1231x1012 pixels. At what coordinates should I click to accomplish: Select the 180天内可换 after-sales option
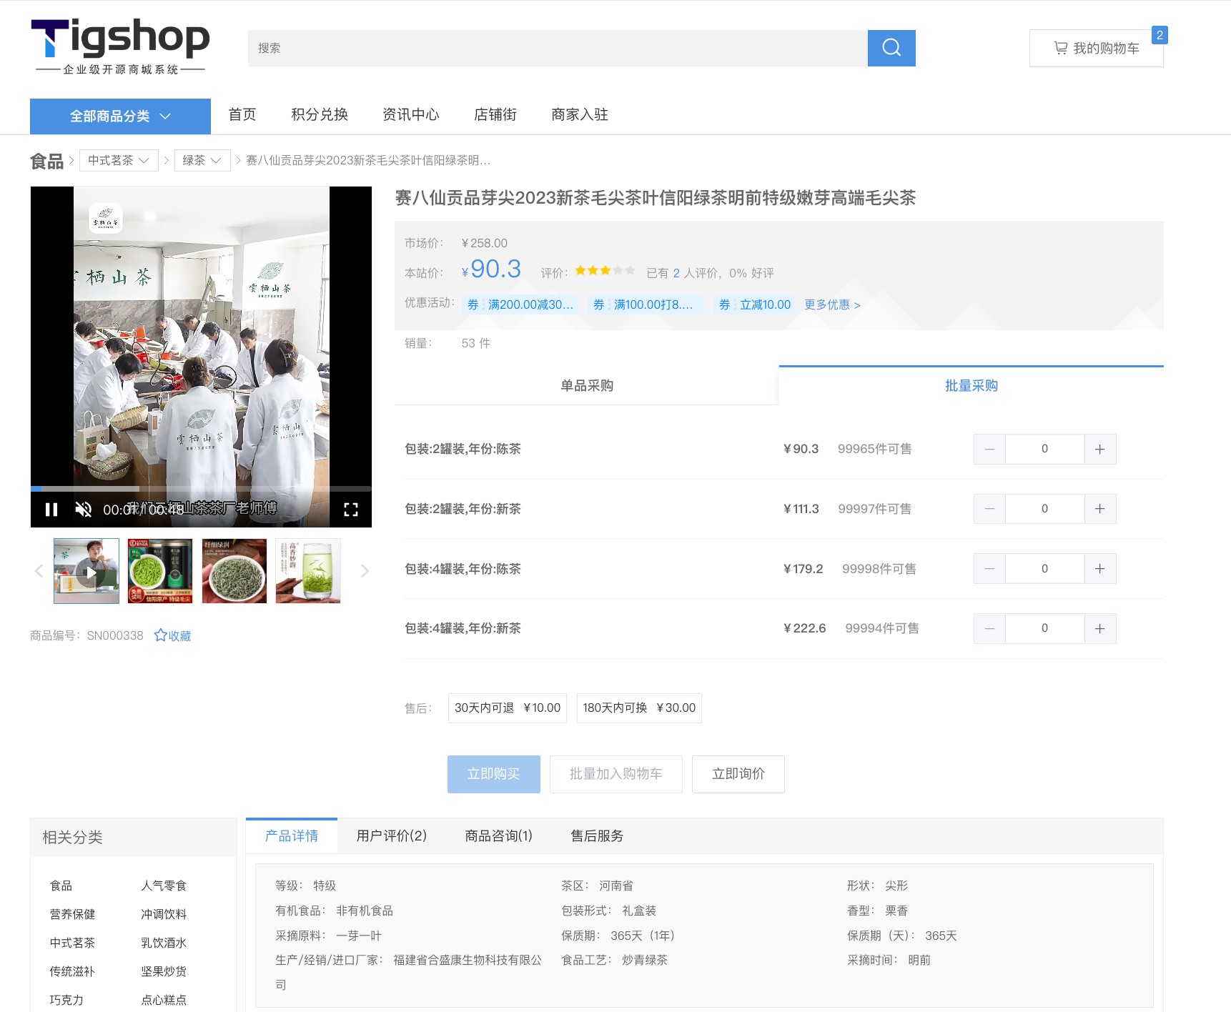[638, 708]
